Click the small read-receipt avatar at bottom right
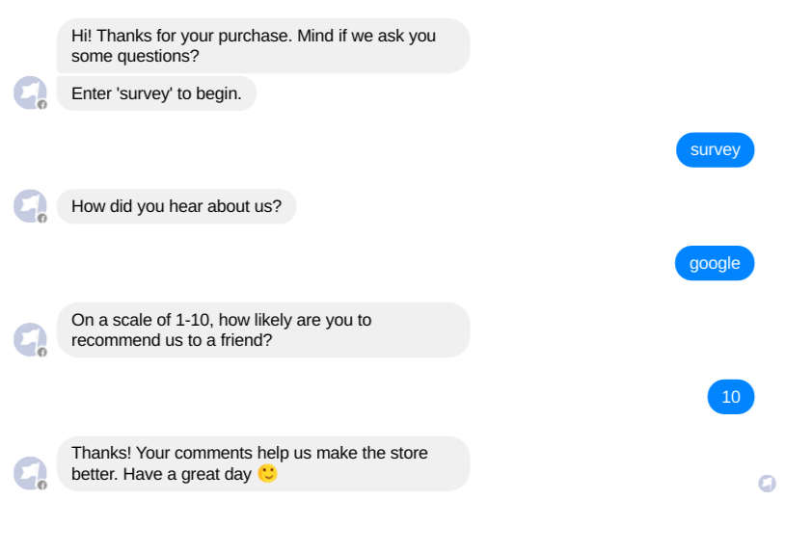Screen dimensions: 785x553 click(x=767, y=484)
